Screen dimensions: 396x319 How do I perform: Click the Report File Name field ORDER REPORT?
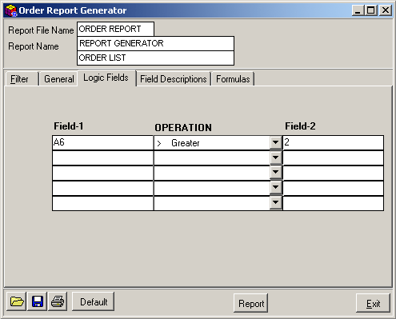coord(115,29)
